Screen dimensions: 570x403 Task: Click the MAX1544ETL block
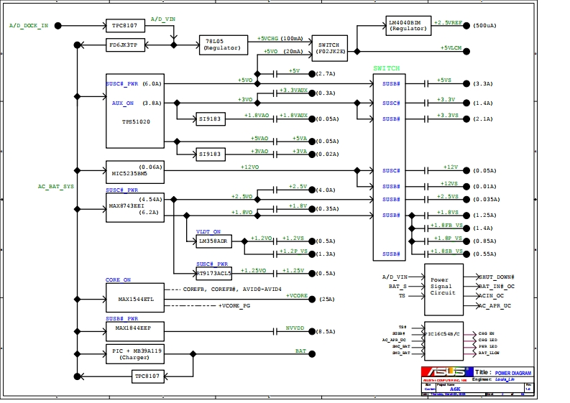pos(134,298)
